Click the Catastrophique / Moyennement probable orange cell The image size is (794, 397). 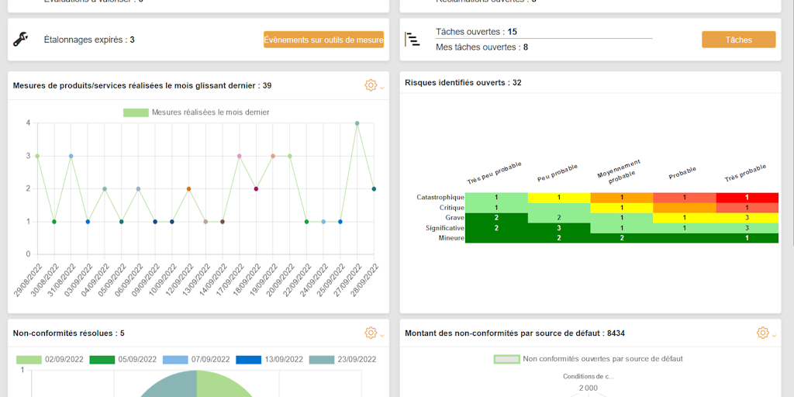[622, 198]
